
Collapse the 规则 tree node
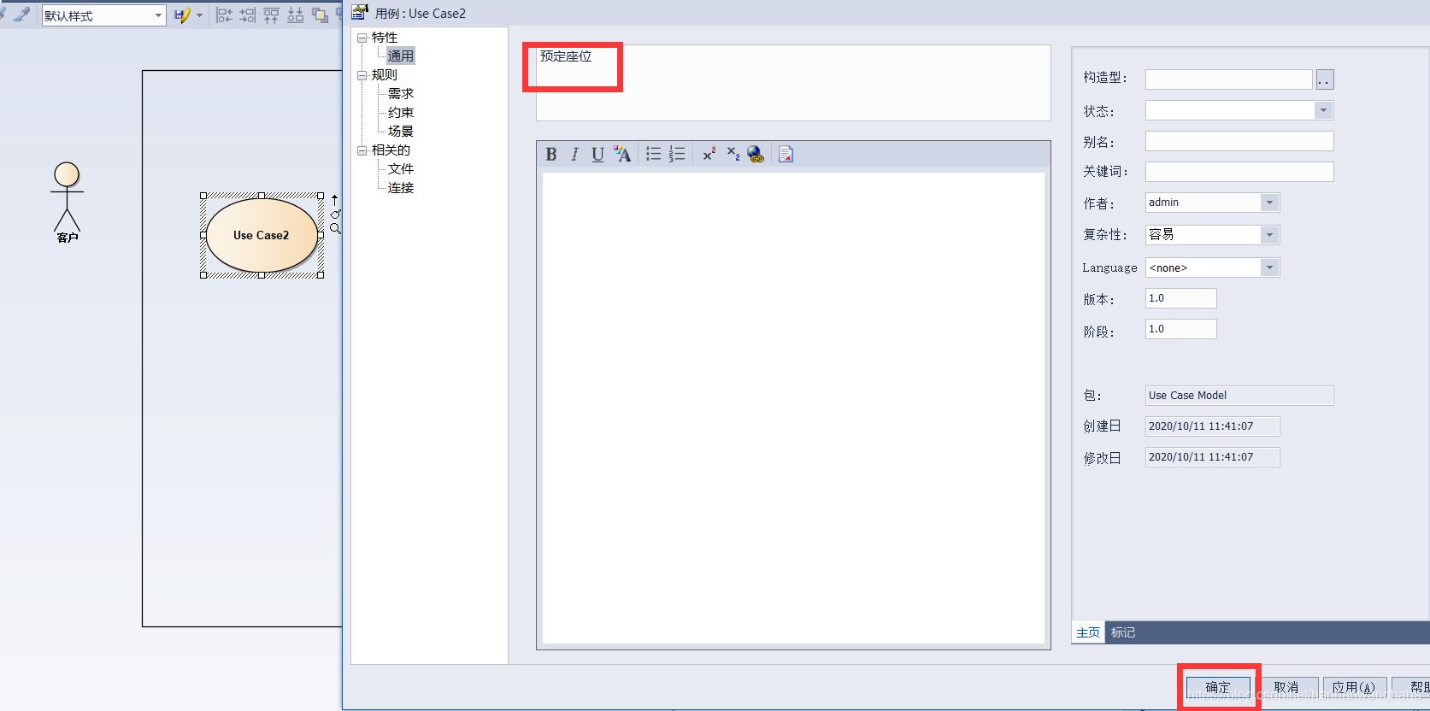pos(362,75)
